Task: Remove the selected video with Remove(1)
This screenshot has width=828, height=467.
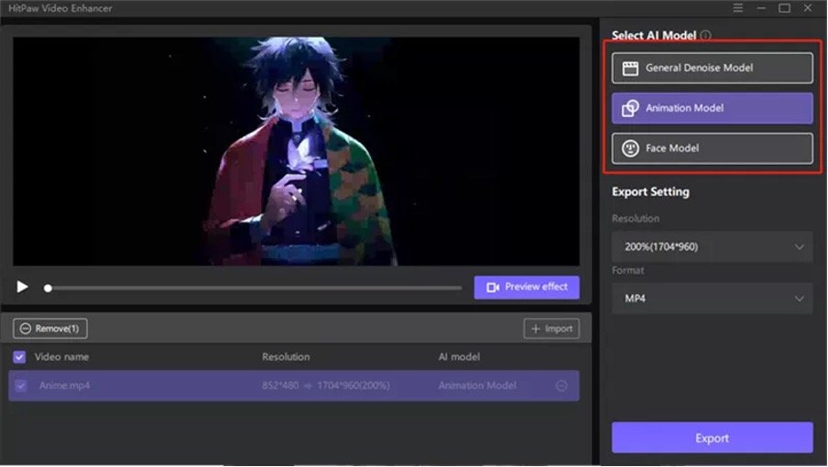Action: [50, 328]
